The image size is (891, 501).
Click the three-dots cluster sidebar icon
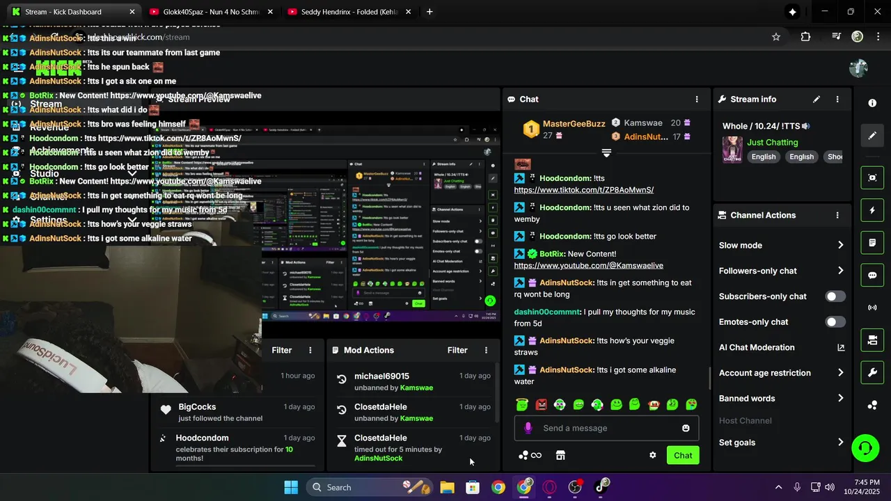(872, 405)
